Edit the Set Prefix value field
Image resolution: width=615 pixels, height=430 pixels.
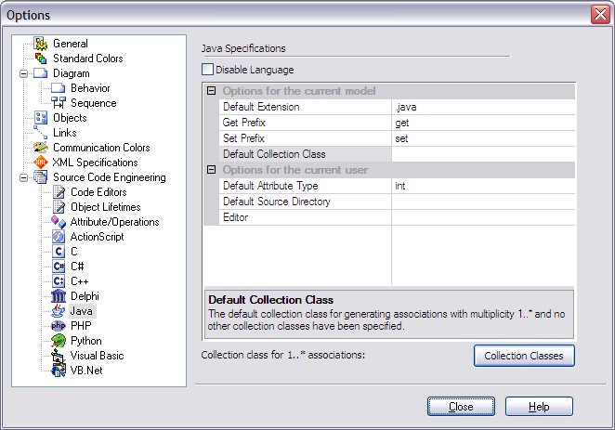(483, 138)
